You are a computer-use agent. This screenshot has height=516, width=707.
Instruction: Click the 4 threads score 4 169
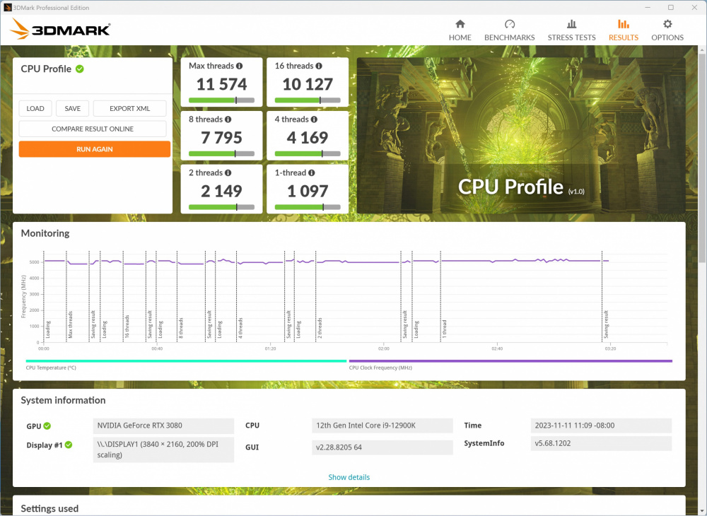coord(308,138)
